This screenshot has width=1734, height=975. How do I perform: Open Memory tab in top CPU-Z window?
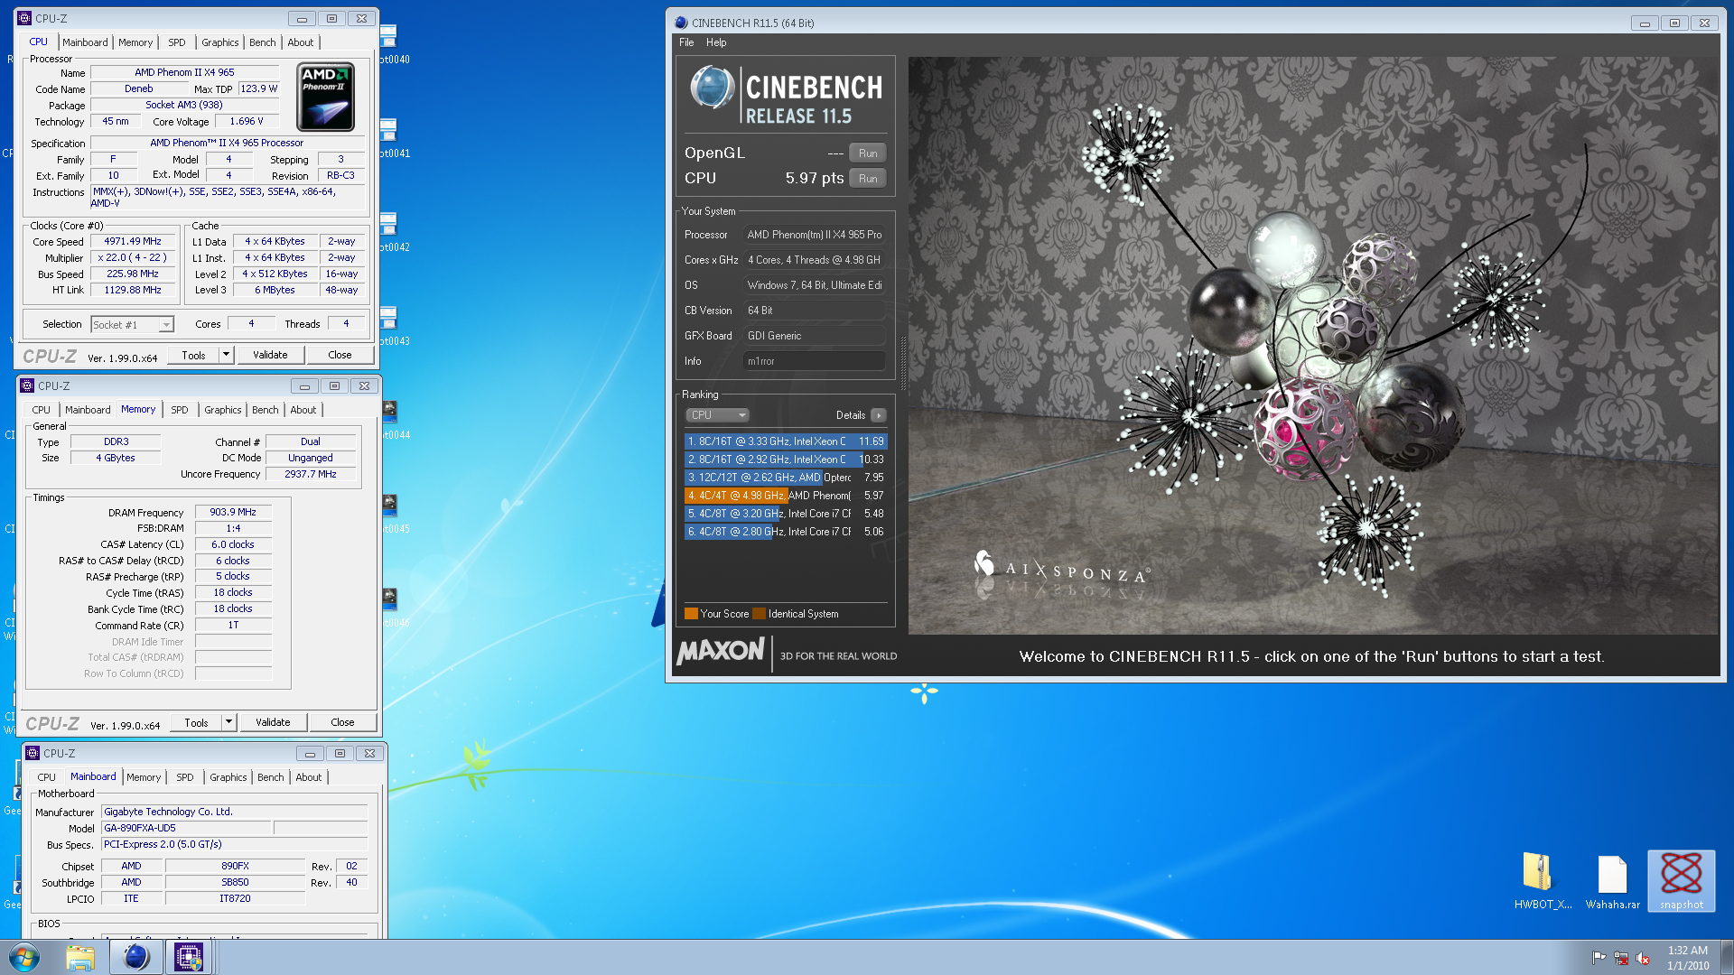tap(135, 42)
